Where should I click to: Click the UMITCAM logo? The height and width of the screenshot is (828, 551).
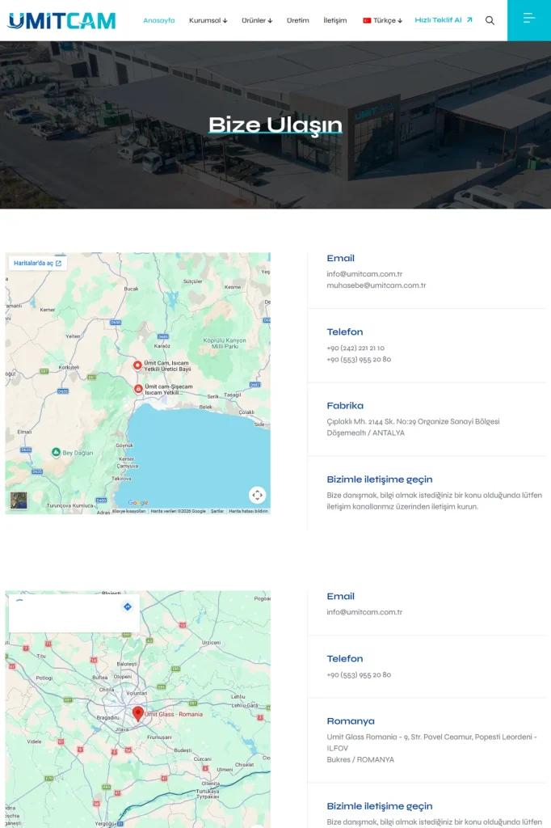[x=61, y=20]
